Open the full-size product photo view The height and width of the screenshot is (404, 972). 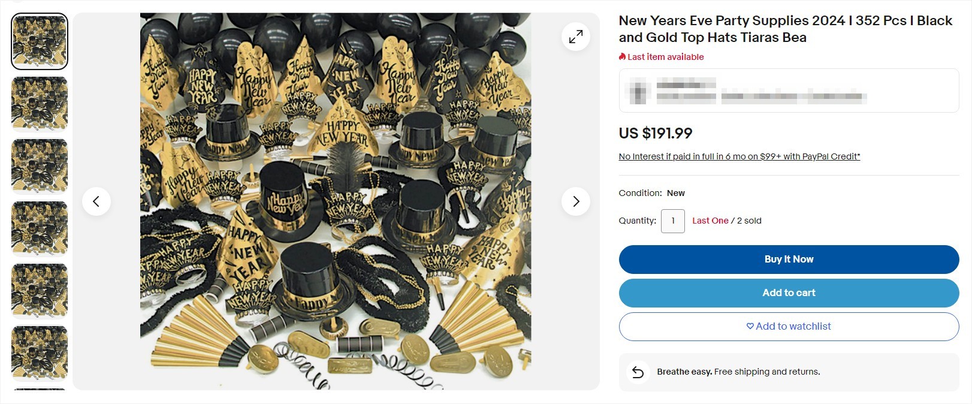(x=336, y=201)
